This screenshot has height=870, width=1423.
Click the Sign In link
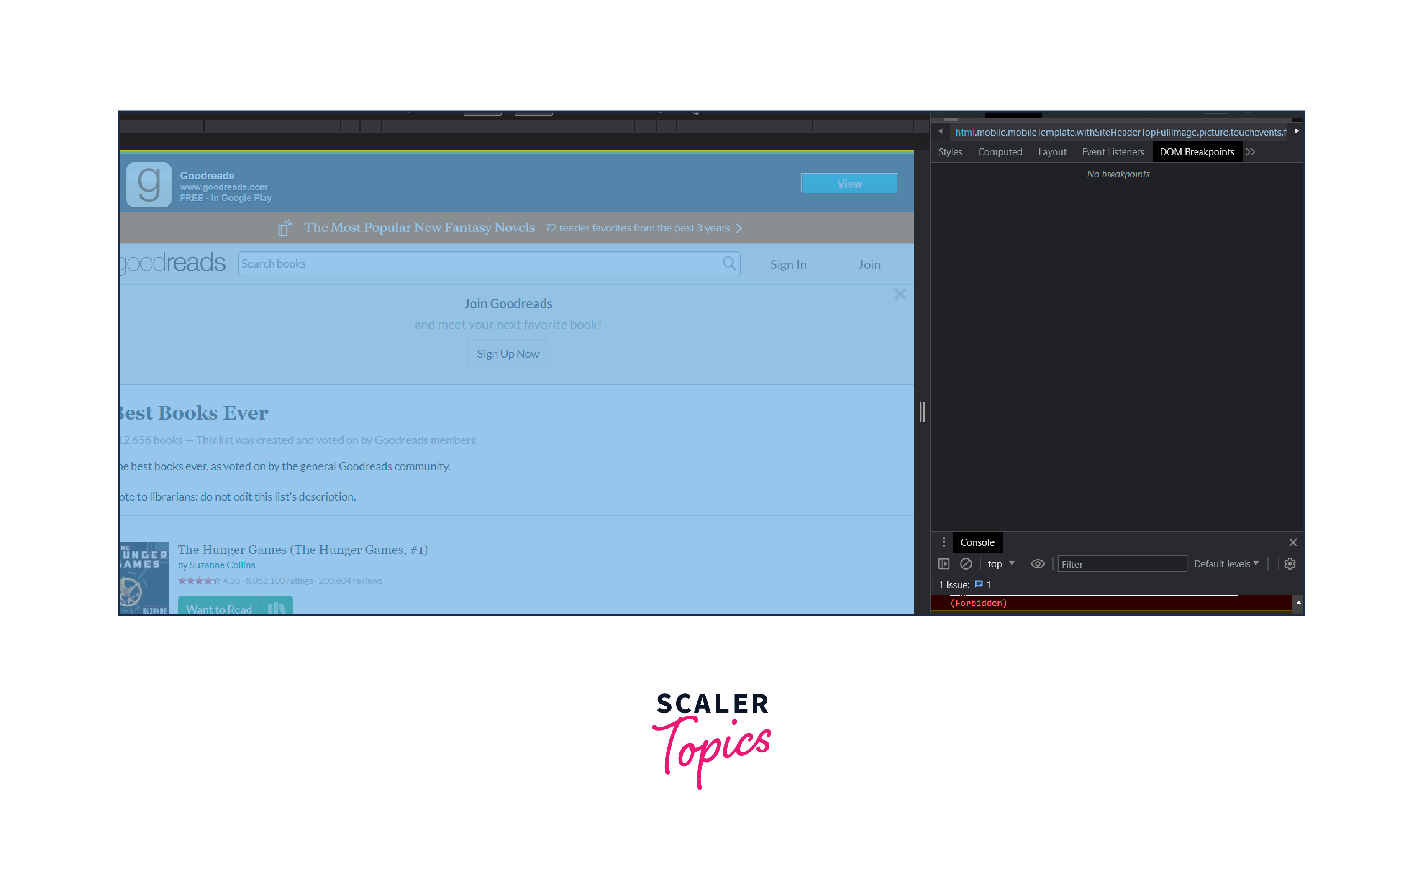click(789, 264)
